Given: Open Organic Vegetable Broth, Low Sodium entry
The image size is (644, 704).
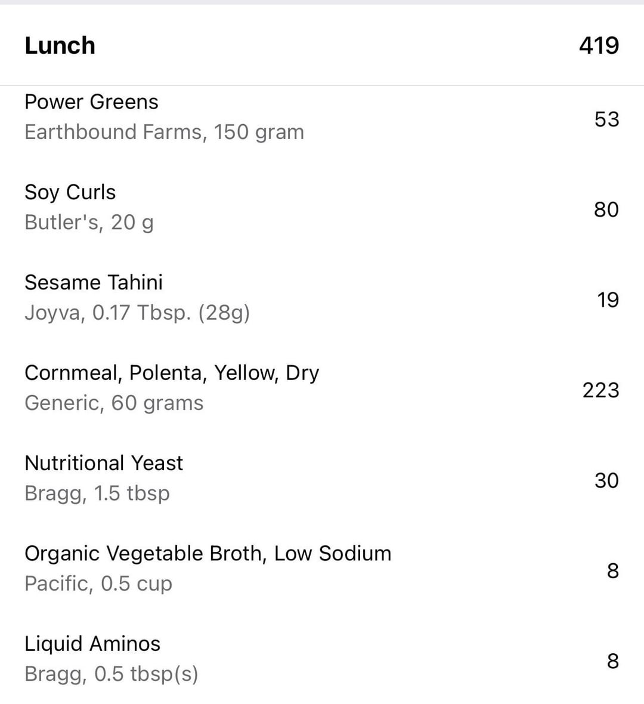Looking at the screenshot, I should coord(208,554).
